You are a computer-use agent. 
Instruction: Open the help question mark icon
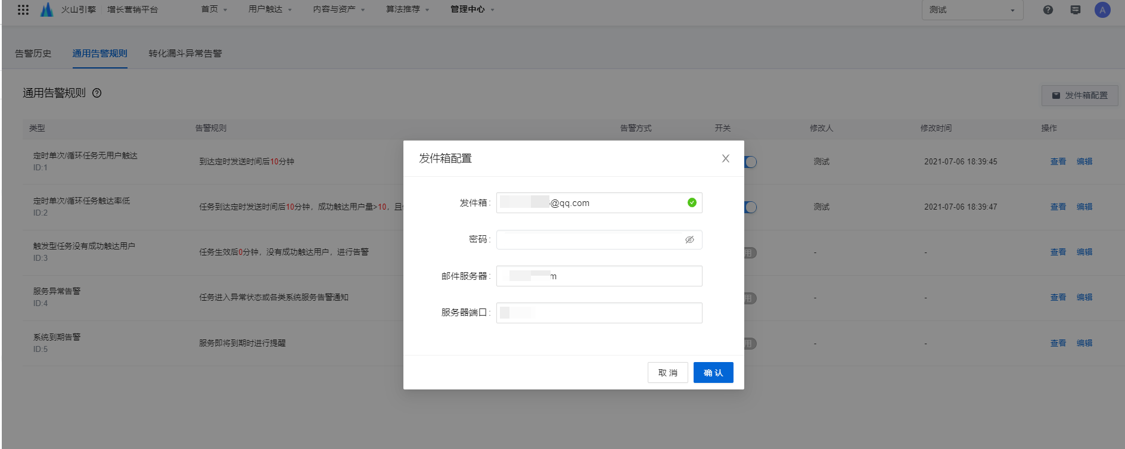pyautogui.click(x=1048, y=10)
